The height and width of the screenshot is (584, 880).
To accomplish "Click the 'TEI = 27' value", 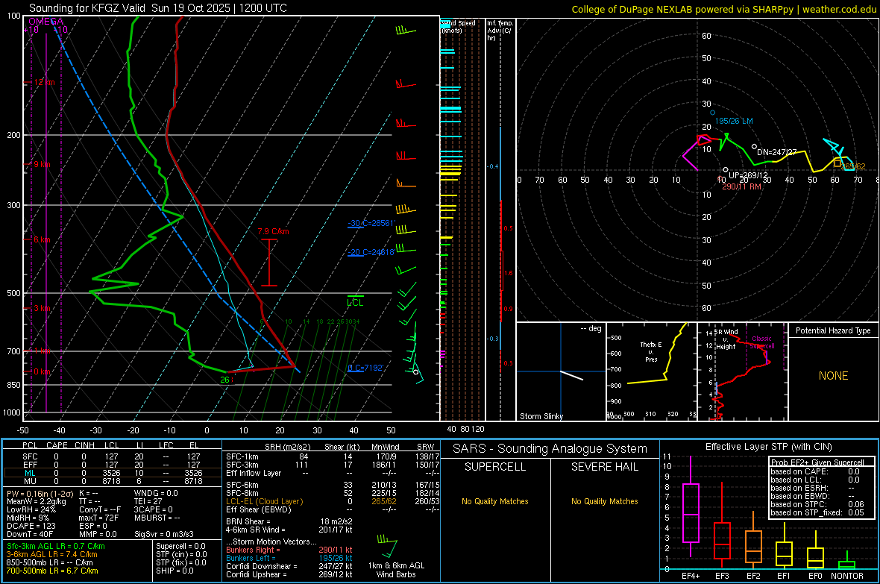I will coord(148,501).
